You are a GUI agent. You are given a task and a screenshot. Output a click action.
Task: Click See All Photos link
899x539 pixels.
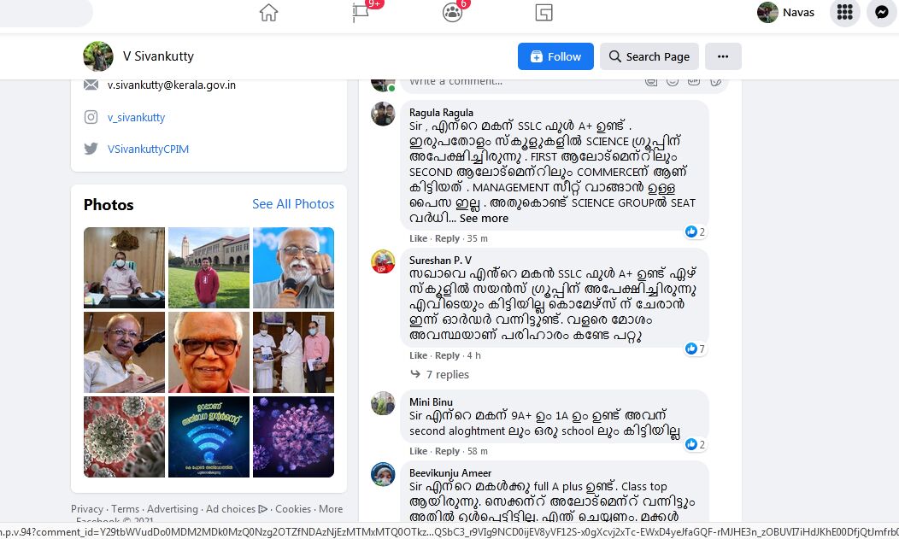pyautogui.click(x=293, y=204)
